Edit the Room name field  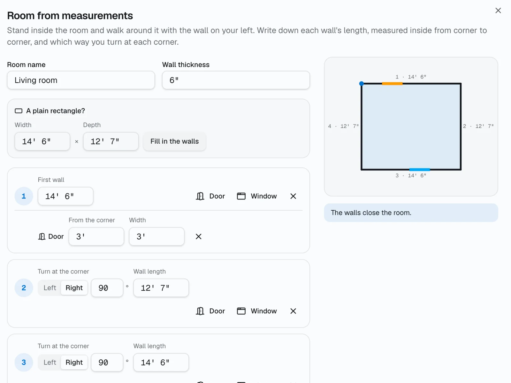coord(81,80)
